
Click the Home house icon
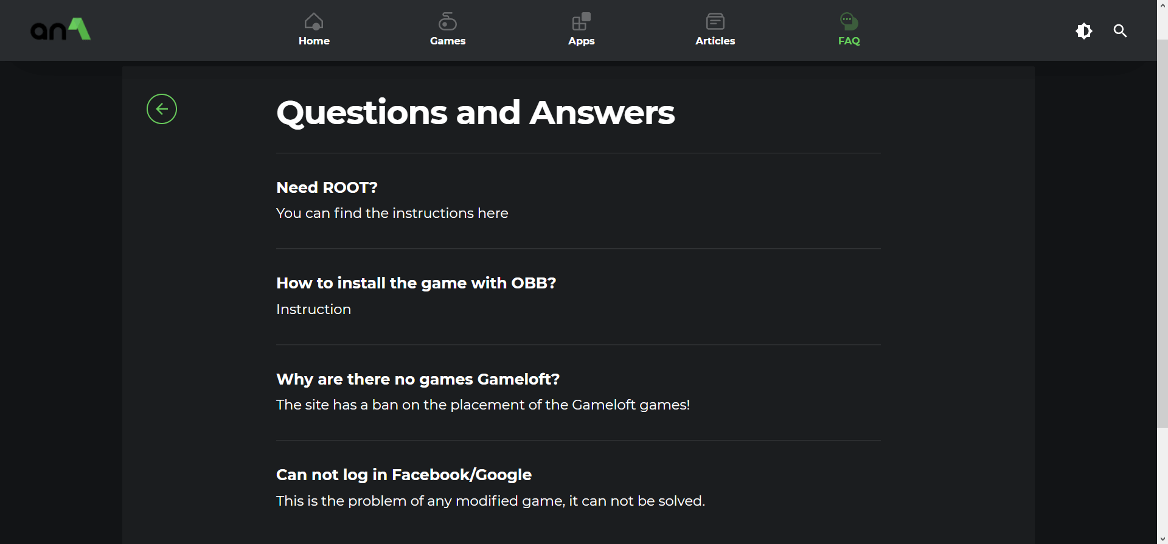click(x=314, y=22)
